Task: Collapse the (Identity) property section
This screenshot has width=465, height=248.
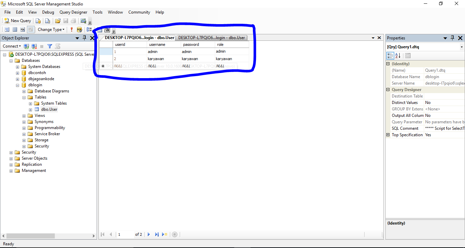Action: coord(388,64)
